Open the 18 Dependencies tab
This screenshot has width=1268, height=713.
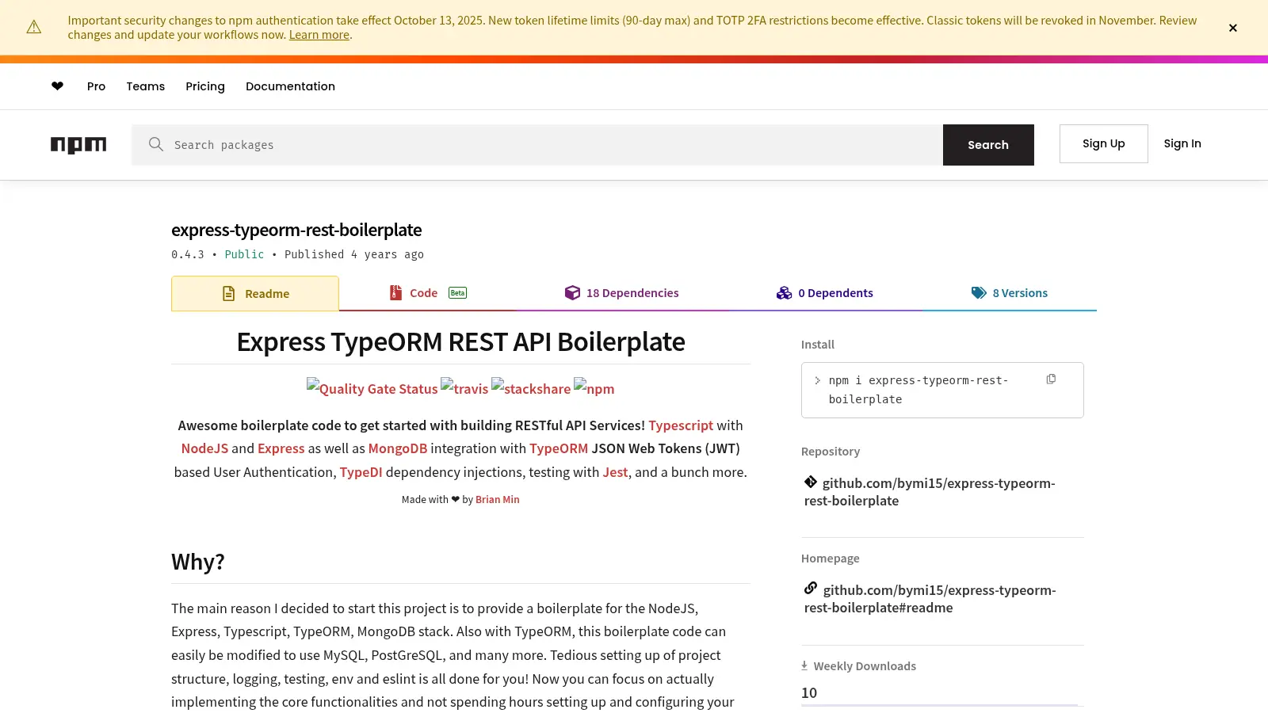point(622,293)
